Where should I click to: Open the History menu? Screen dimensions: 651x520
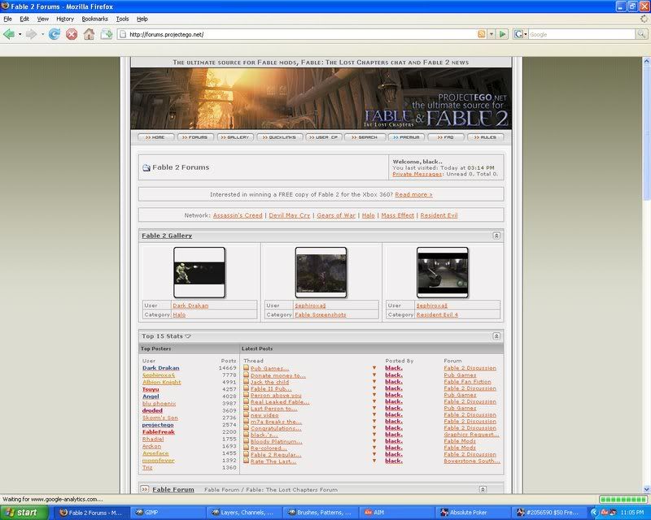(x=65, y=19)
